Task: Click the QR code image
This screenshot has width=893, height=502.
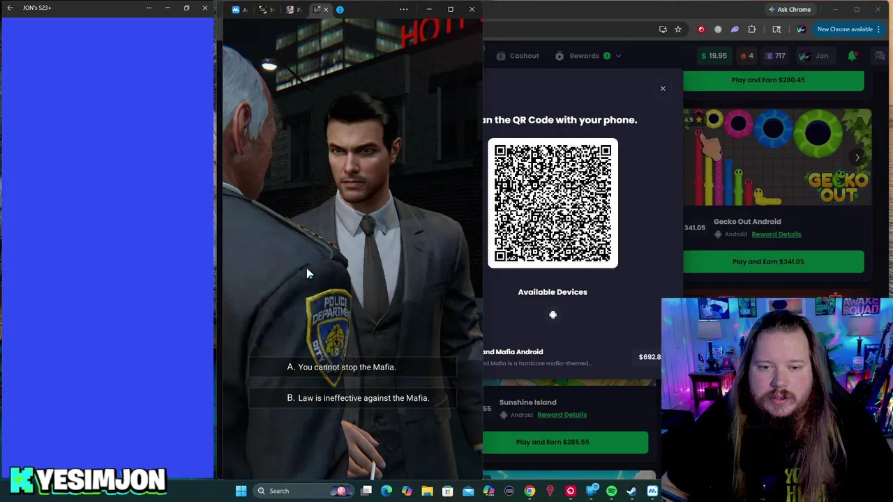Action: coord(553,203)
